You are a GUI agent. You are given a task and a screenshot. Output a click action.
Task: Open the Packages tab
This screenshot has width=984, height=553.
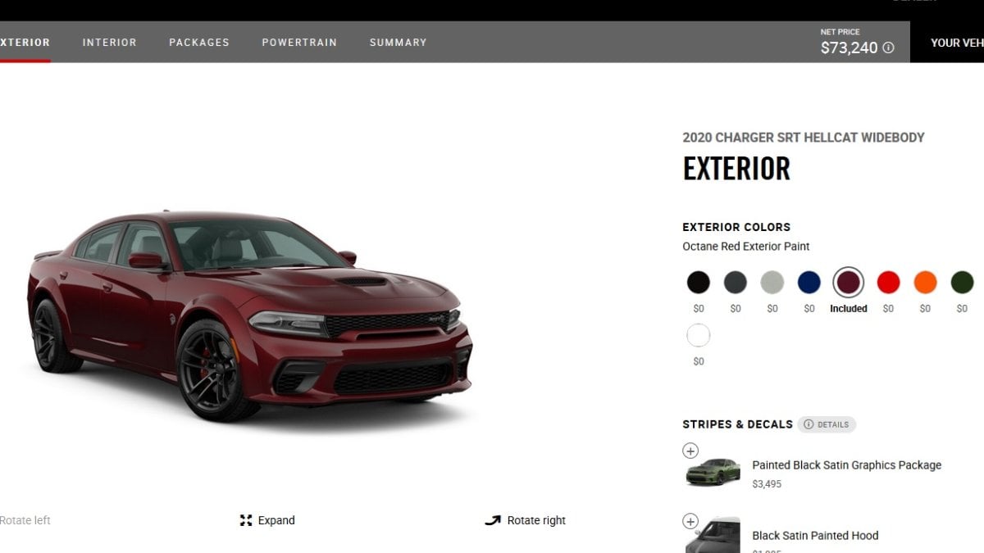(199, 43)
